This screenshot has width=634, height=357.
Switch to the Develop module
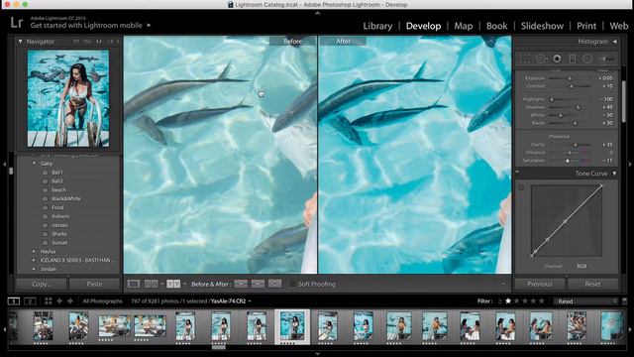point(423,26)
